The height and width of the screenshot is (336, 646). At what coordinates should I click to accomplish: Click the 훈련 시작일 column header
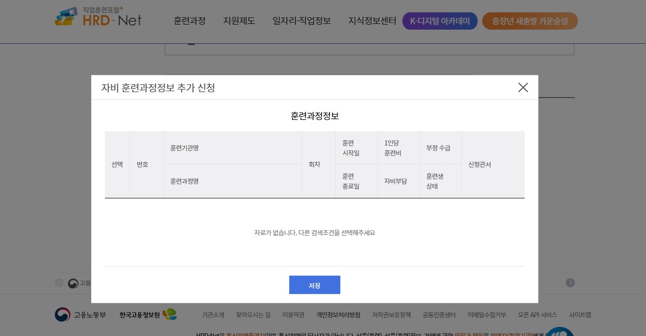coord(356,148)
